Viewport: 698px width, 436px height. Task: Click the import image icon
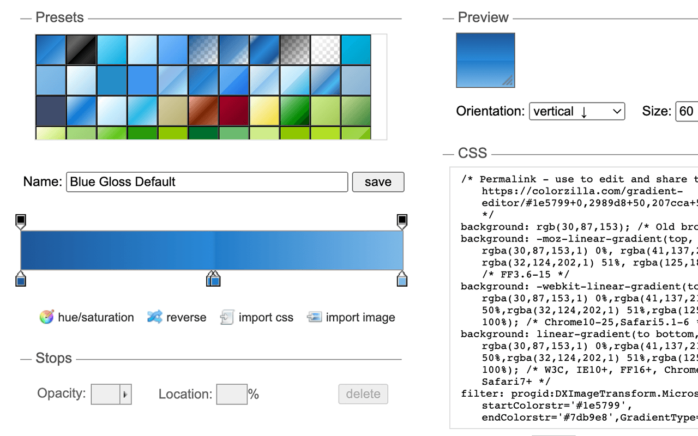(x=314, y=317)
